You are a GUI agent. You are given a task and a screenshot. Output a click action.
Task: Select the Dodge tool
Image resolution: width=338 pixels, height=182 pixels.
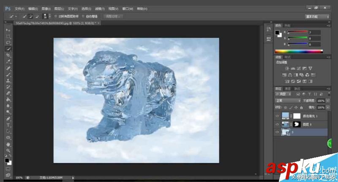(8, 112)
